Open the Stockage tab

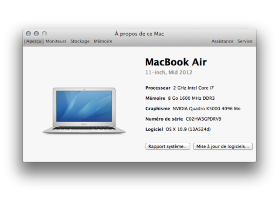click(x=80, y=41)
